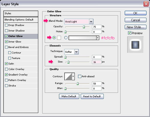Click the gradient preview bar
Viewport: 150px width, 117px height.
pos(82,38)
